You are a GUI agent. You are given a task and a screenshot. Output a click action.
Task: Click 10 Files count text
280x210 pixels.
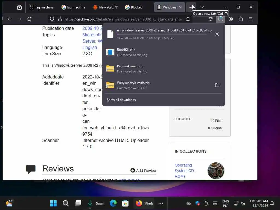tap(217, 121)
